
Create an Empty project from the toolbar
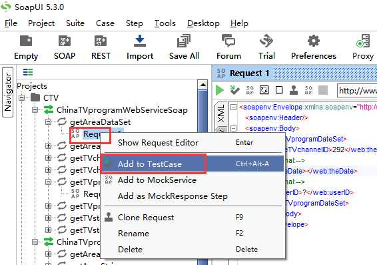tap(26, 47)
